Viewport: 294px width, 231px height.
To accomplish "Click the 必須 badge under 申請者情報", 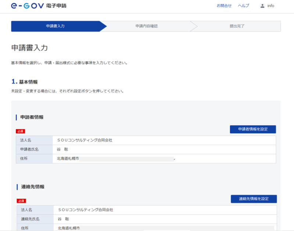I will [x=21, y=131].
